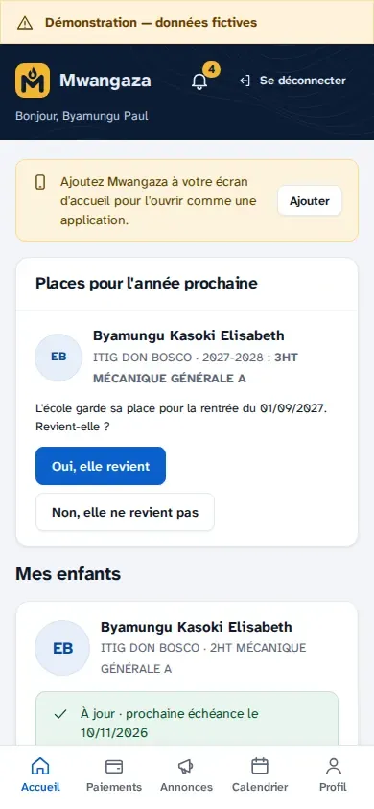Open the notifications bell icon
Viewport: 374px width, 809px height.
pyautogui.click(x=199, y=82)
